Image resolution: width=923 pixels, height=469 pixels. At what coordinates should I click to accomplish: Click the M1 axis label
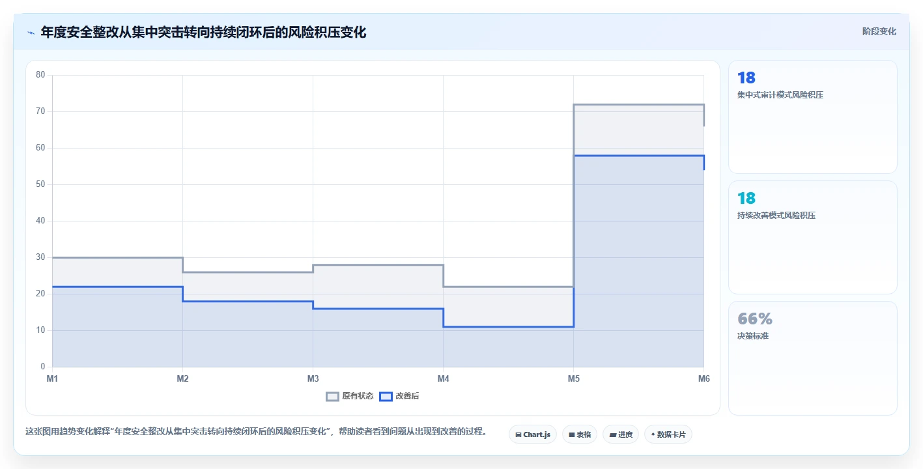[x=52, y=378]
